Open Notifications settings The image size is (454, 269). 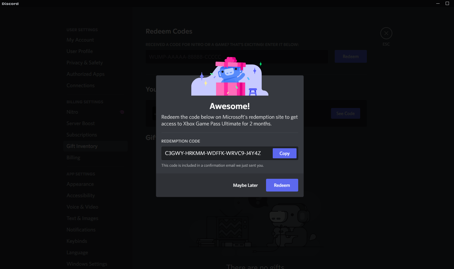point(95,230)
